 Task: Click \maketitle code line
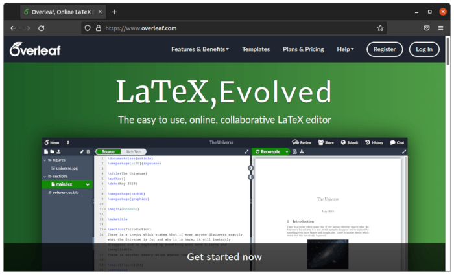pyautogui.click(x=117, y=219)
